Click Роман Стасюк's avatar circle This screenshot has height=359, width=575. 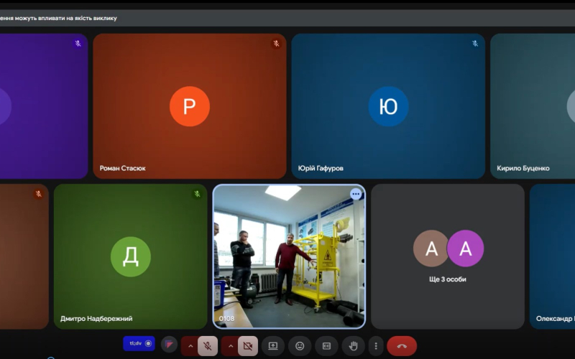pos(190,106)
